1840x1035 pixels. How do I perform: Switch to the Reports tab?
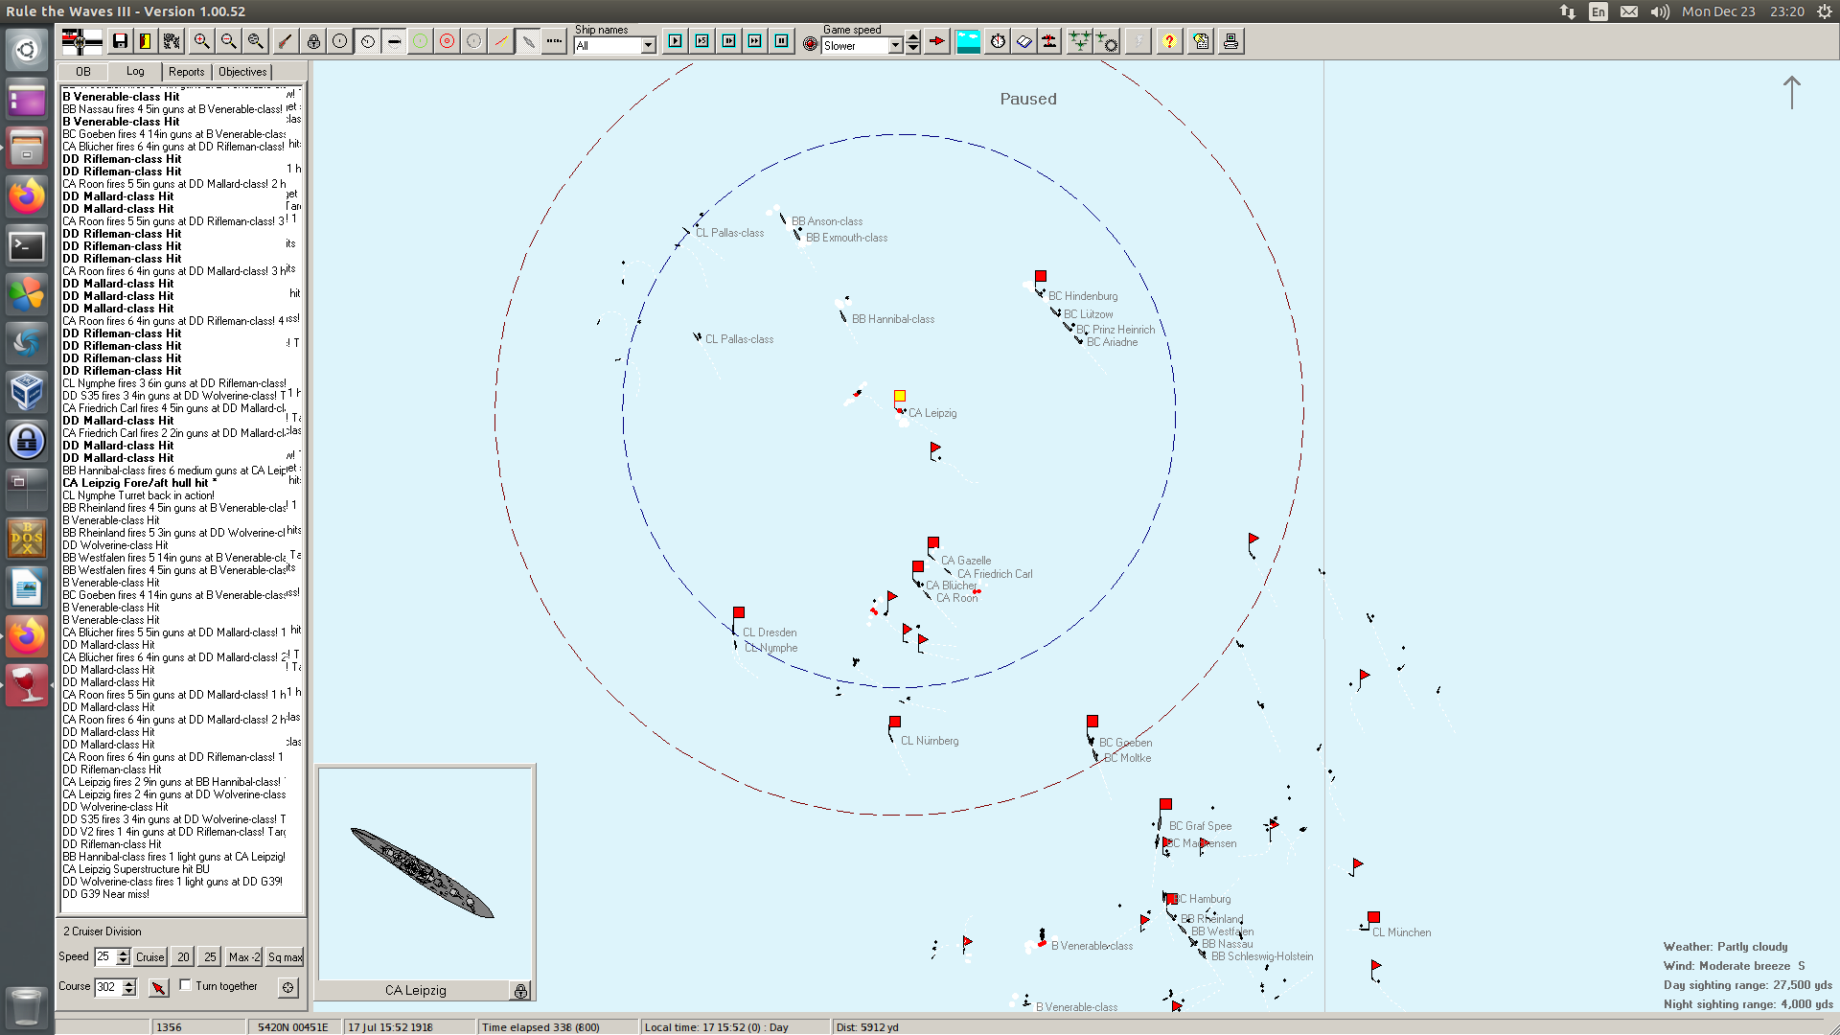tap(186, 72)
